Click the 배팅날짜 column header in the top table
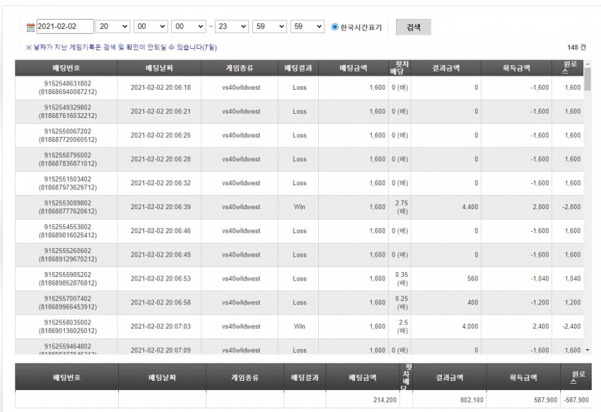Screen dimensions: 601x412 (160, 68)
